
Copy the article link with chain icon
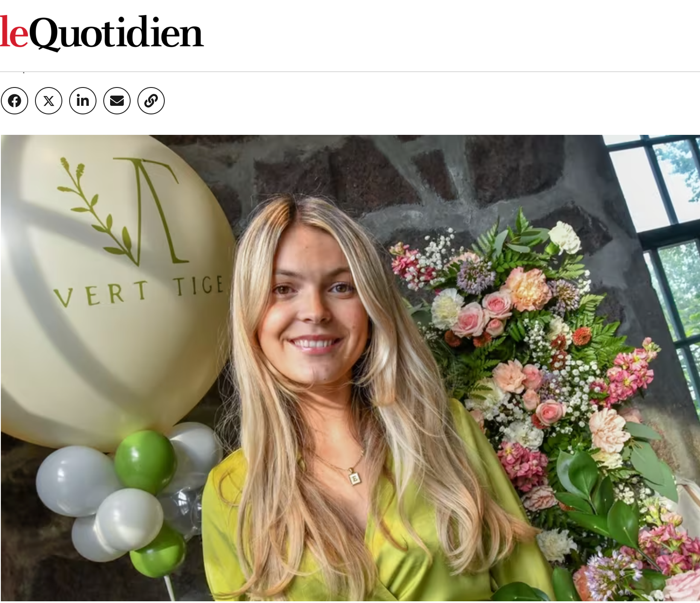[x=151, y=101]
